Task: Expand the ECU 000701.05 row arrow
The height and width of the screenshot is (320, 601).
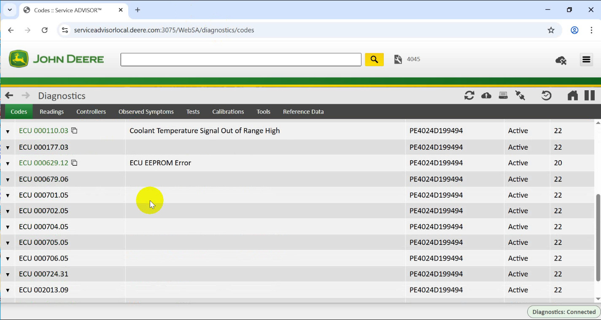Action: 8,196
